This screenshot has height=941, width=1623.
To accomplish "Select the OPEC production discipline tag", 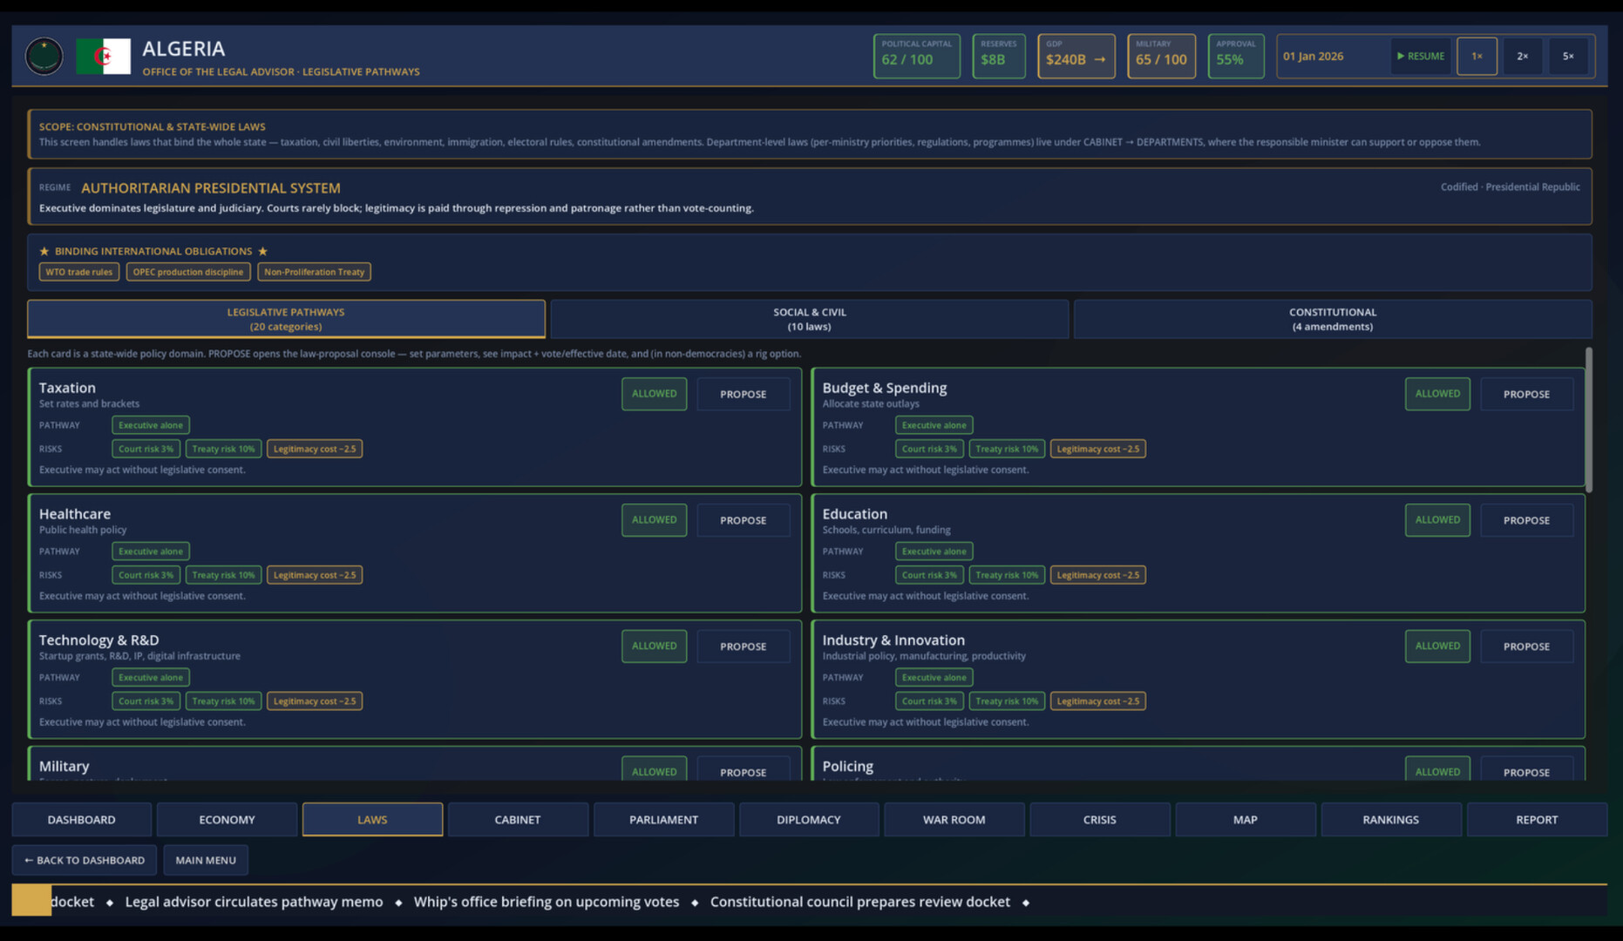I will (x=188, y=272).
